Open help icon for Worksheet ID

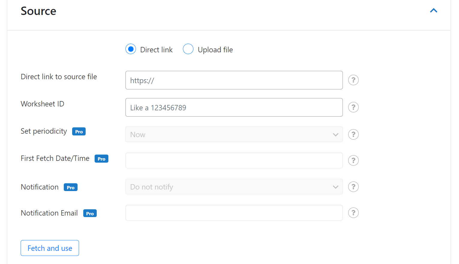(353, 107)
